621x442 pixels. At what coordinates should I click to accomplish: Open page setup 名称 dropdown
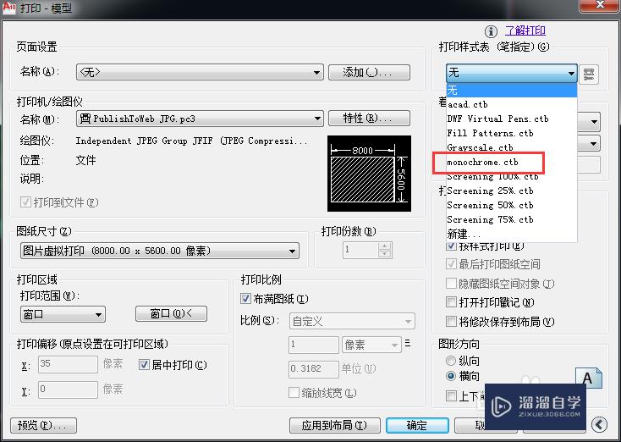pyautogui.click(x=200, y=73)
